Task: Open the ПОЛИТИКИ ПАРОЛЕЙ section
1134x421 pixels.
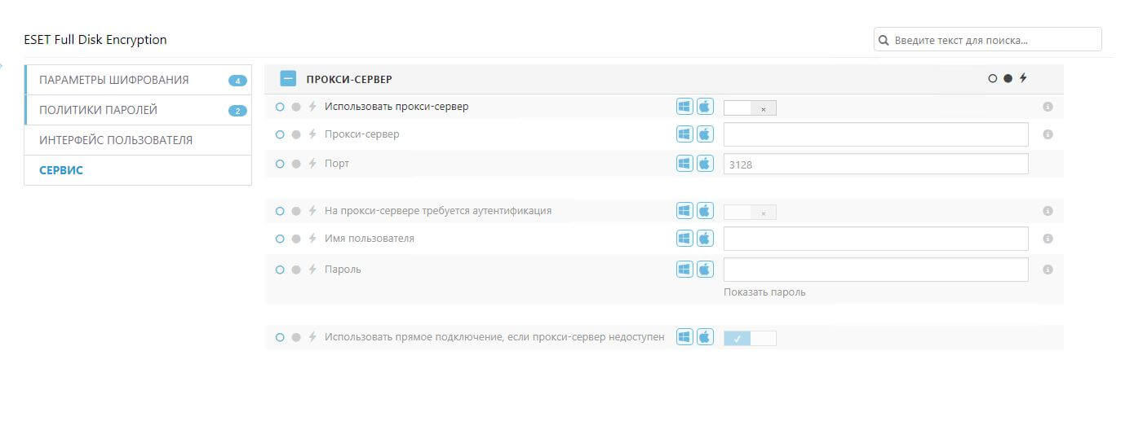Action: [x=138, y=110]
